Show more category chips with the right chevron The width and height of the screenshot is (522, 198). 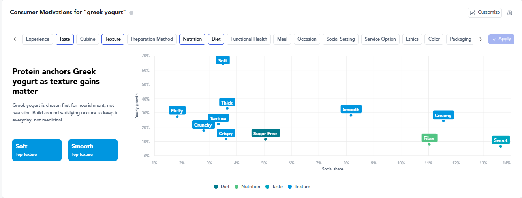(481, 39)
